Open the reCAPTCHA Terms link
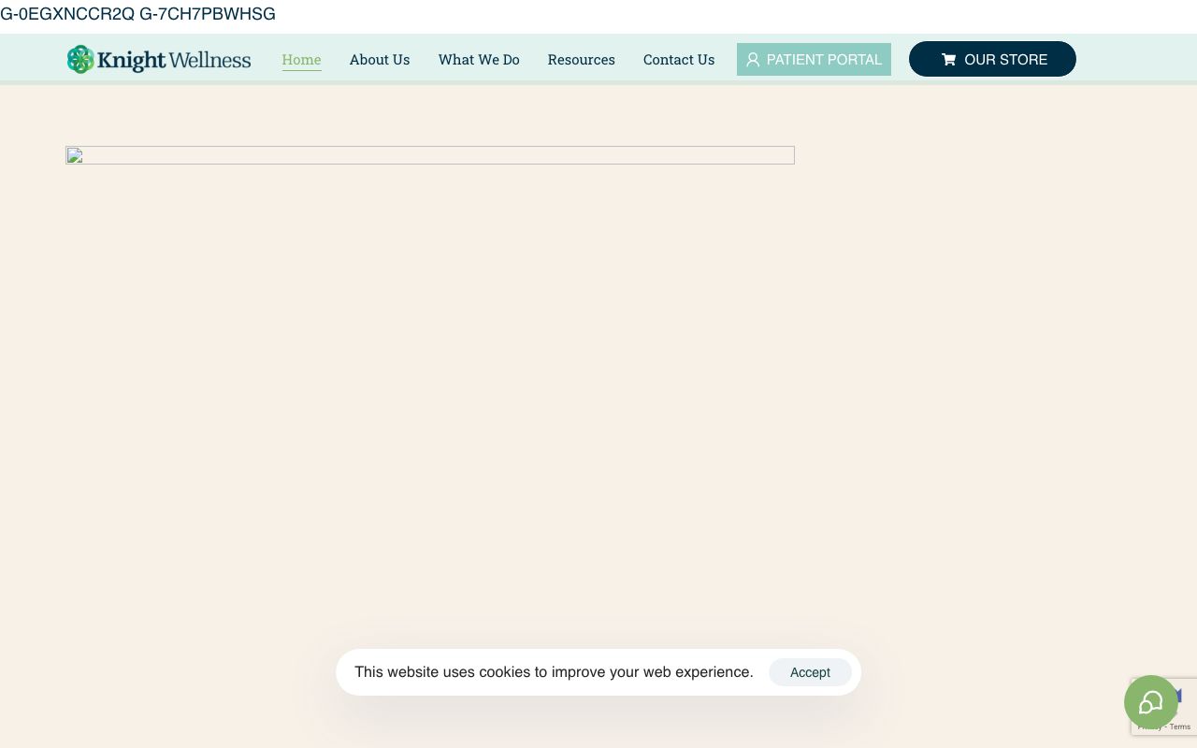 (1180, 726)
